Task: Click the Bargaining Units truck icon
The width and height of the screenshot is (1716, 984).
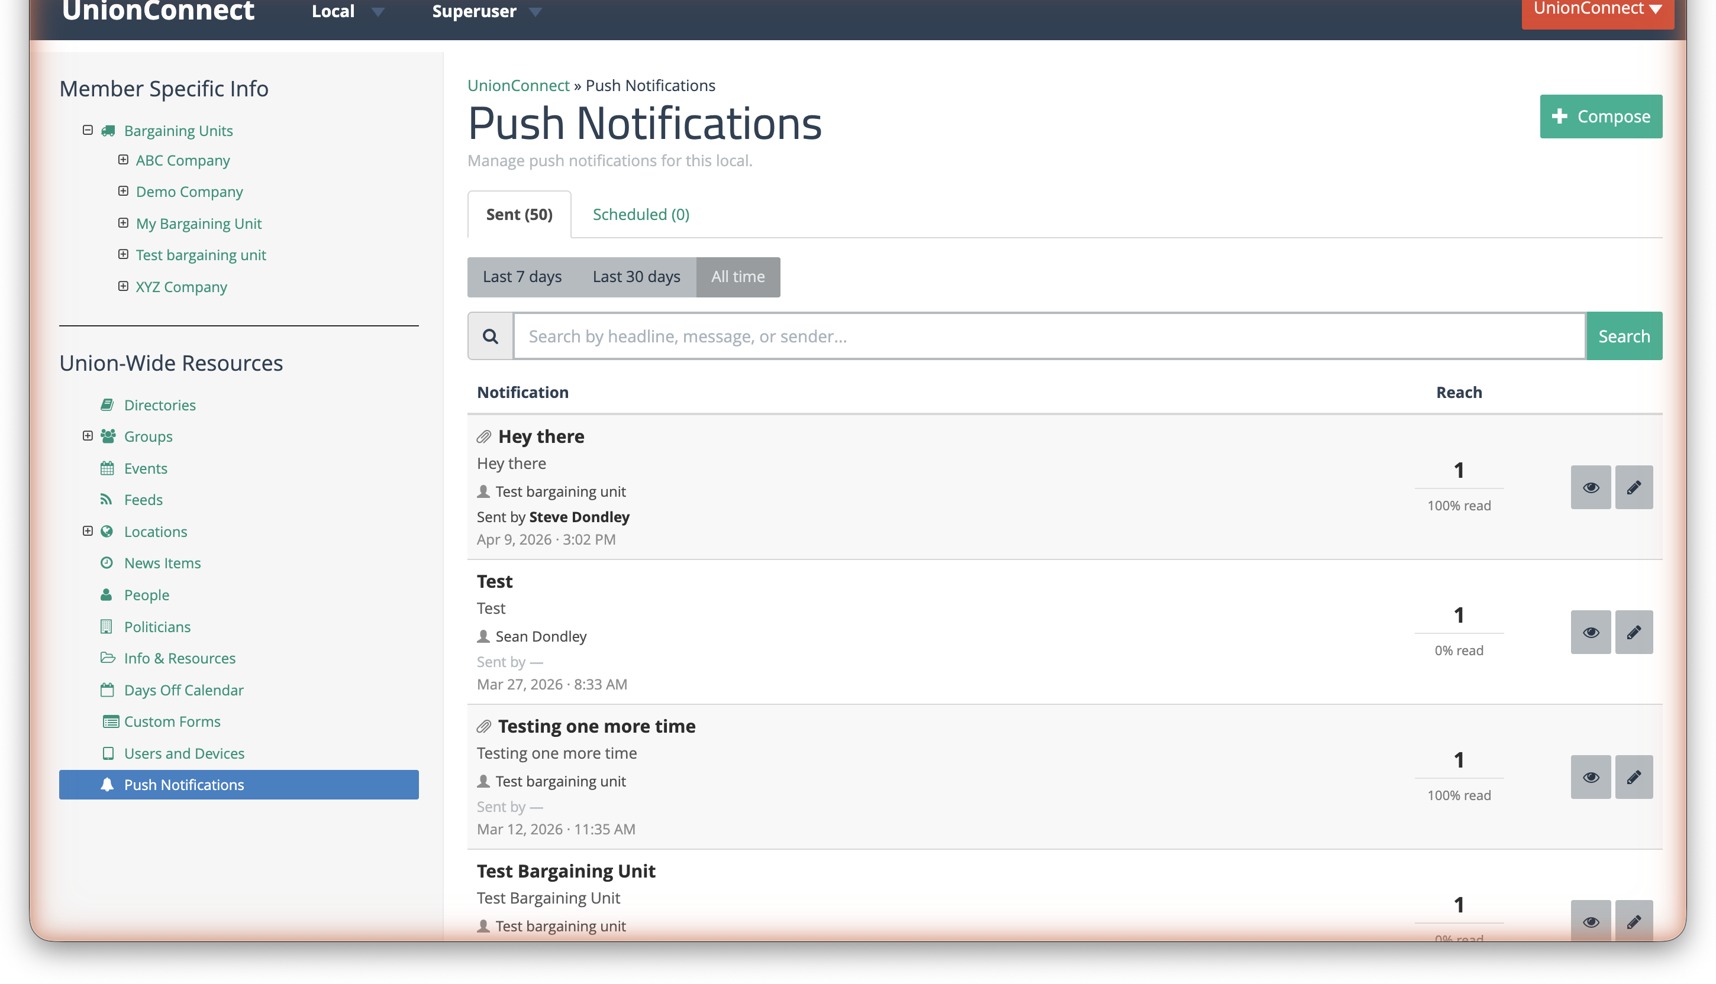Action: coord(108,131)
